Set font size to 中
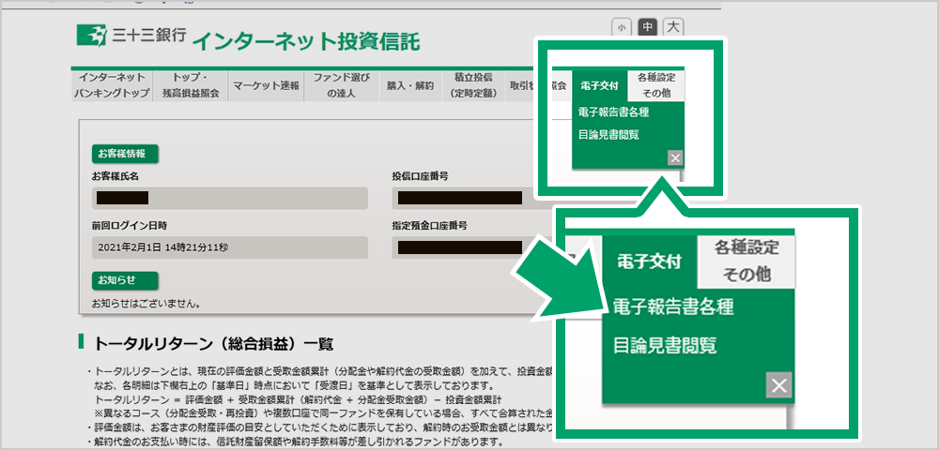Screen dimensions: 939x450 click(x=647, y=27)
